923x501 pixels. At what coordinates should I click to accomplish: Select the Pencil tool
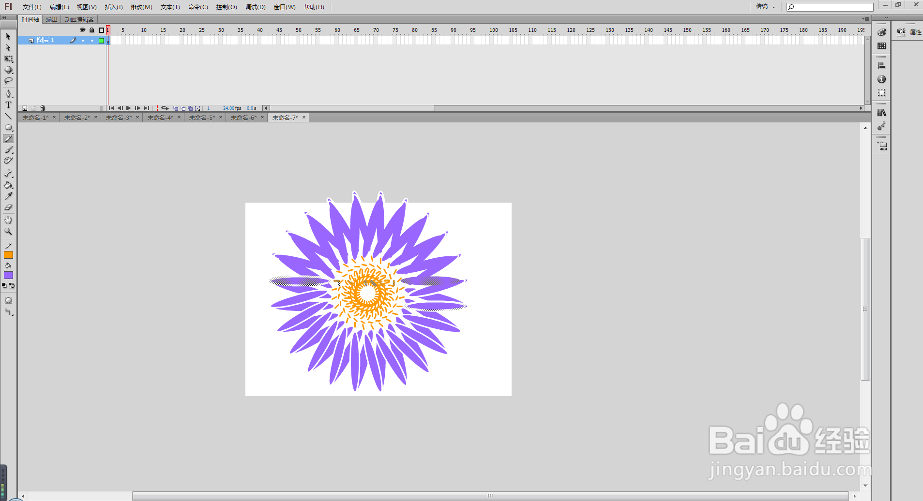(x=8, y=139)
